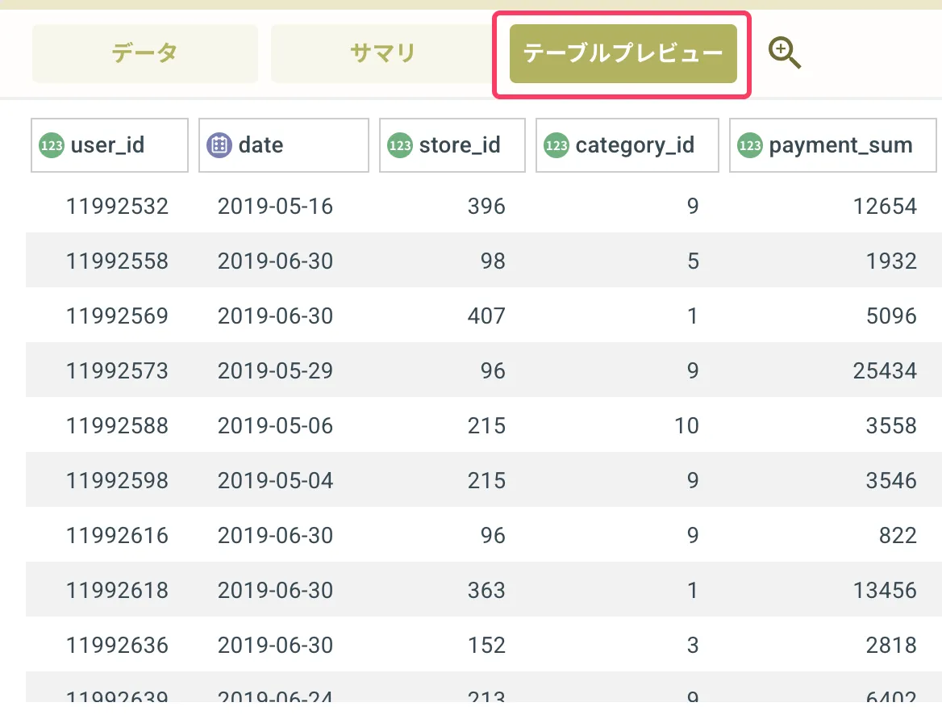Select the date column header

click(284, 145)
